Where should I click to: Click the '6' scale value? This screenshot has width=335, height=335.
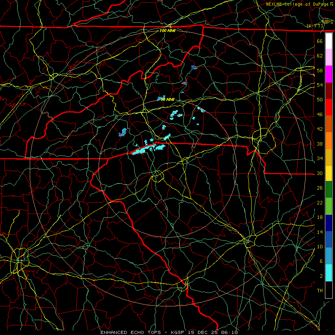click(x=321, y=261)
